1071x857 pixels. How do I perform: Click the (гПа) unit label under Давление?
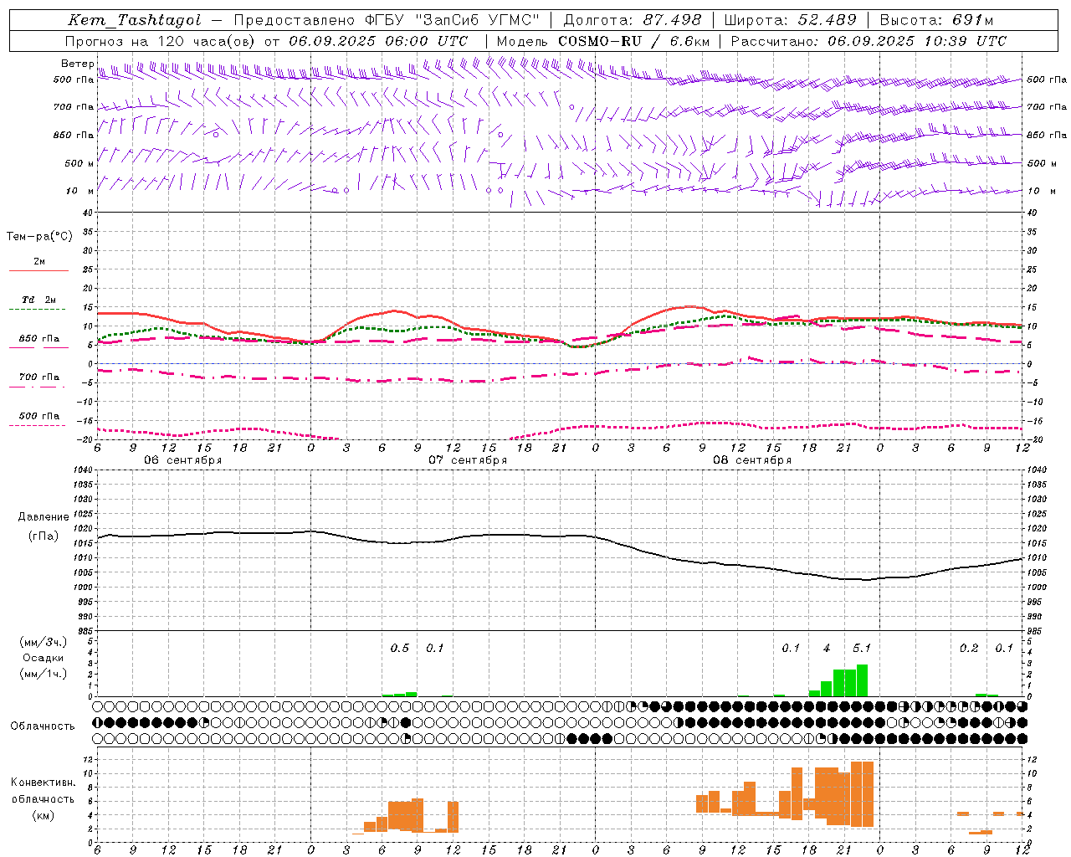tap(44, 536)
